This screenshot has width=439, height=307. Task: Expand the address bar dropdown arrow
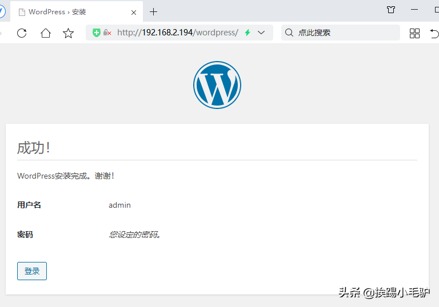[261, 33]
